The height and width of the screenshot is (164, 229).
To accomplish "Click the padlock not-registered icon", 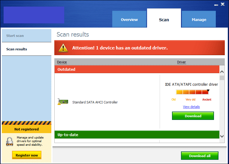I will (10, 142).
